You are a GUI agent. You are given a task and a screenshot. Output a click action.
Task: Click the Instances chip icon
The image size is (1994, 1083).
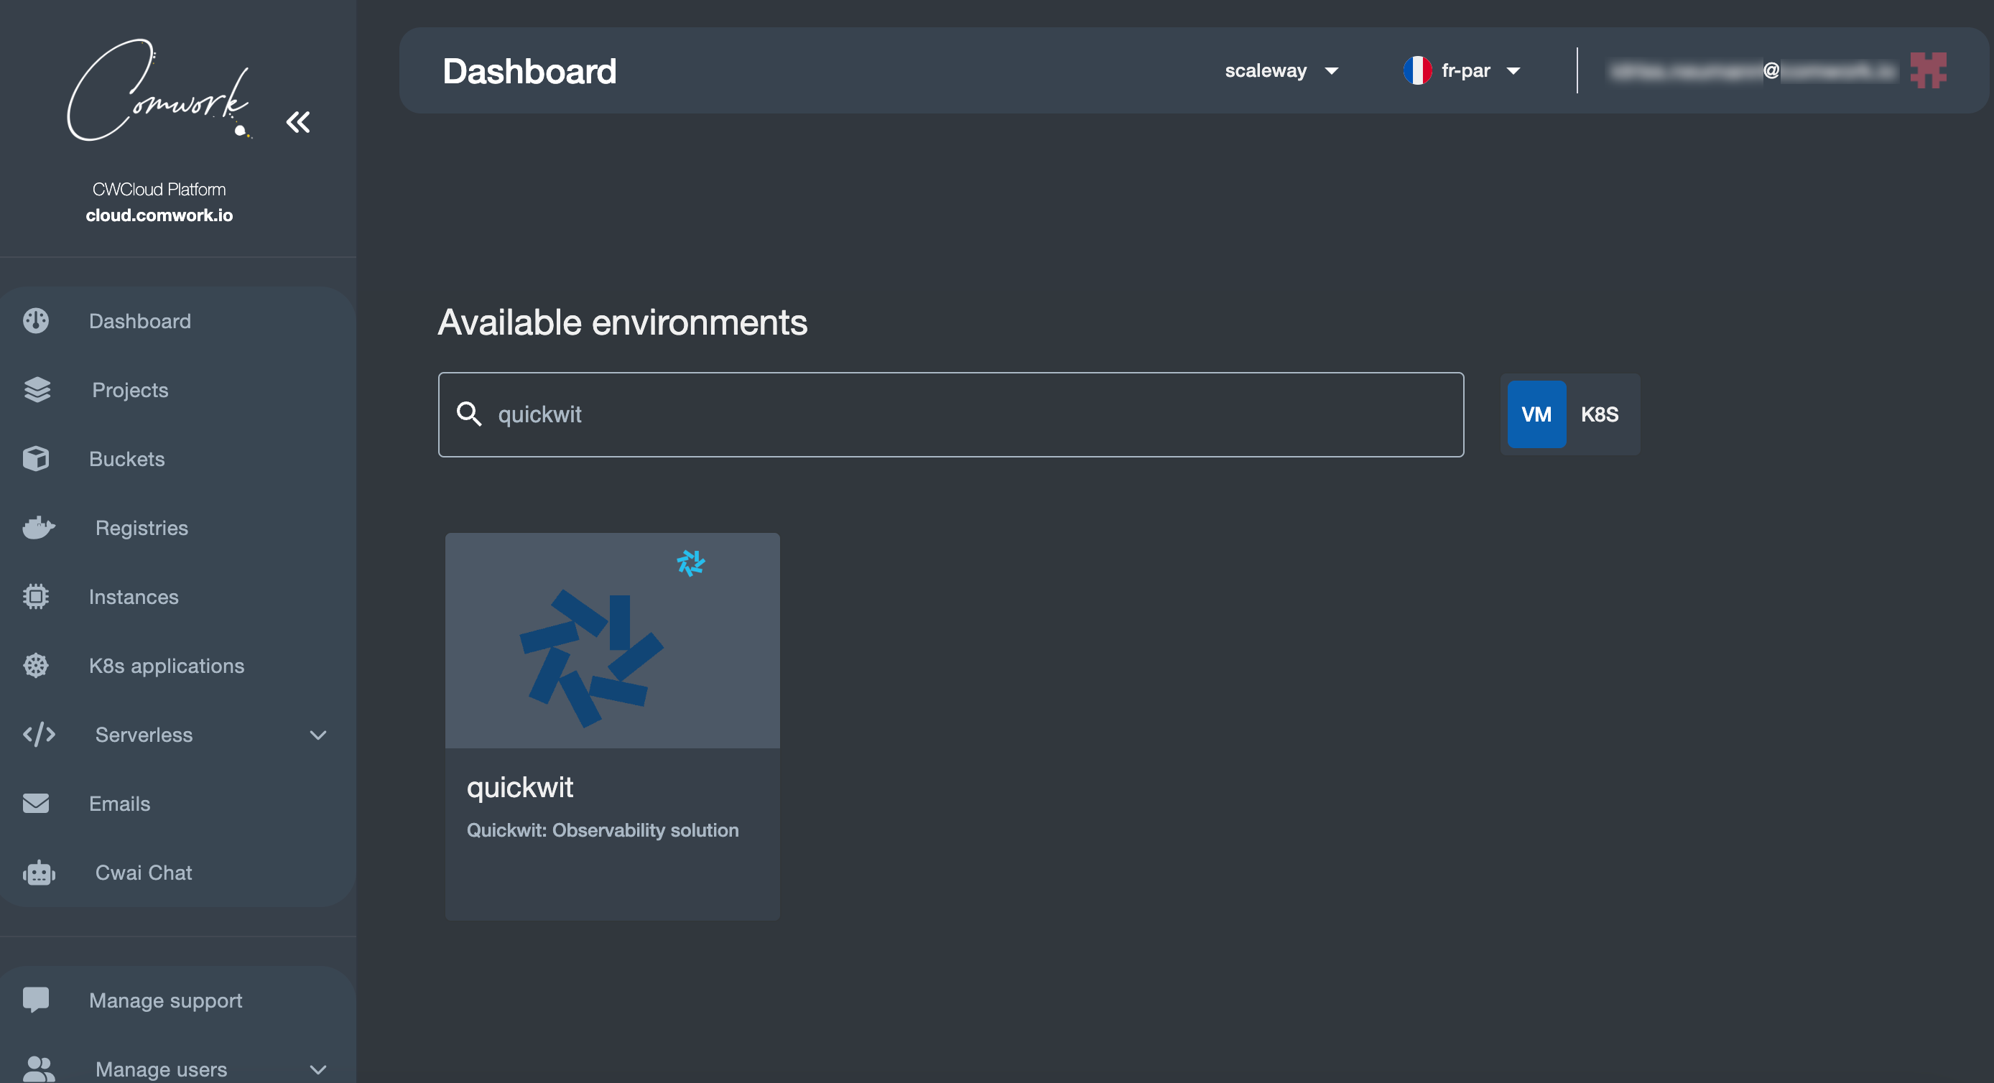coord(36,596)
